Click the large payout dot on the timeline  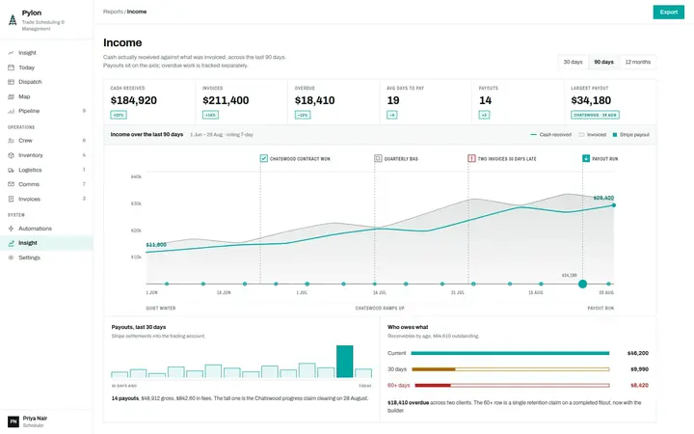pos(582,284)
